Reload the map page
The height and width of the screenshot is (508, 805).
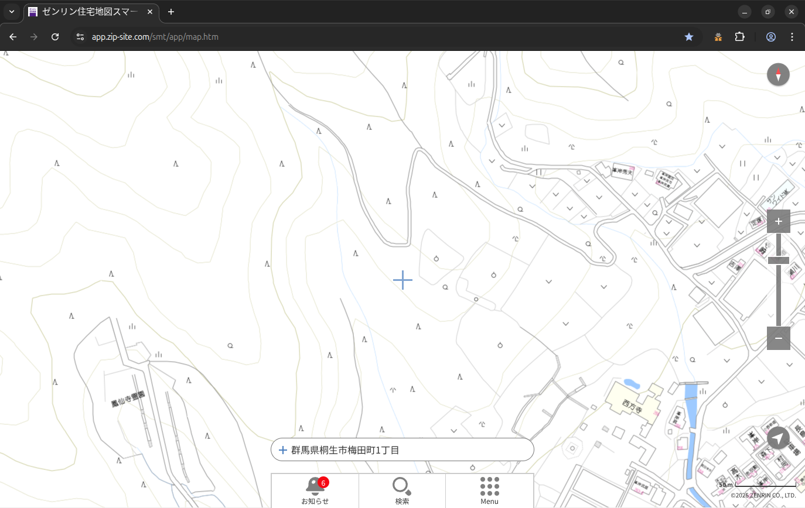(x=55, y=37)
